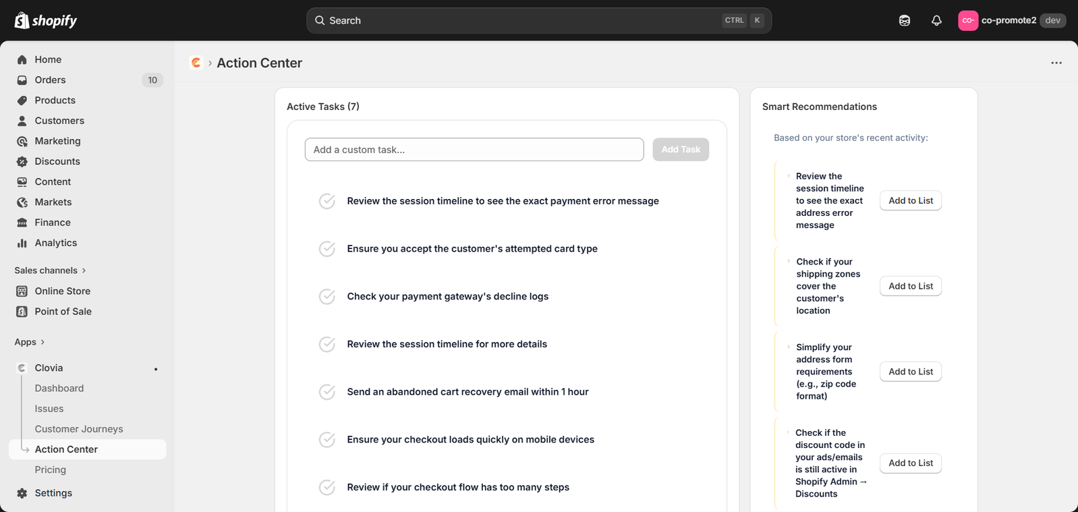Go to Marketing
1078x512 pixels.
(x=88, y=141)
